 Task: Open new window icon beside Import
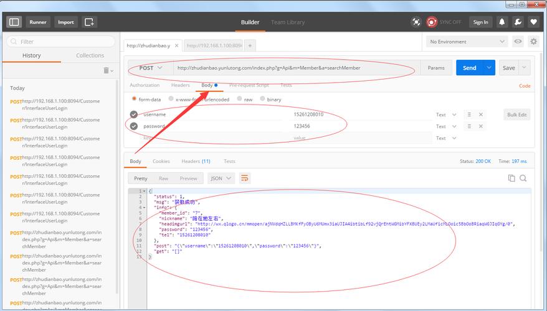coord(90,22)
